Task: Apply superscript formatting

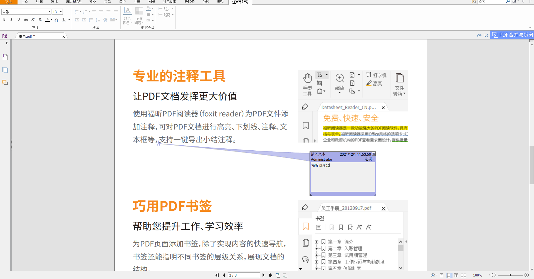Action: pos(33,19)
